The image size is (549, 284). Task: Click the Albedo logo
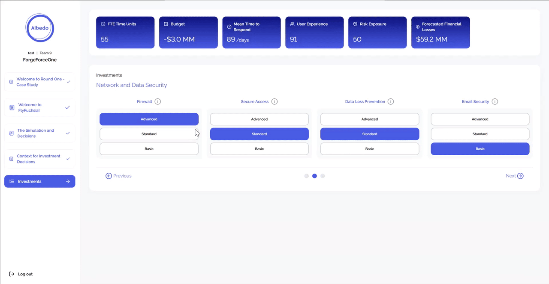(40, 28)
